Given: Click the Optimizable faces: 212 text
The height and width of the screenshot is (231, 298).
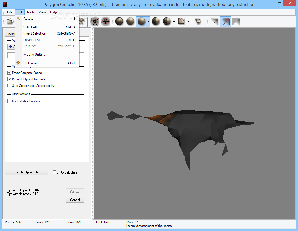Looking at the screenshot, I should [x=23, y=194].
